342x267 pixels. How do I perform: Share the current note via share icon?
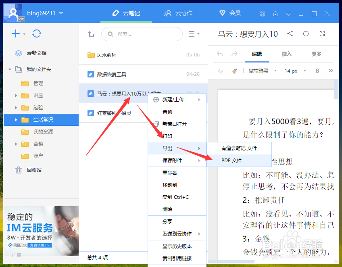click(x=290, y=34)
